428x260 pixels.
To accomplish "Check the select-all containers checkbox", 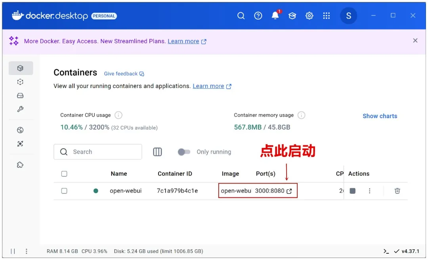I will click(64, 174).
